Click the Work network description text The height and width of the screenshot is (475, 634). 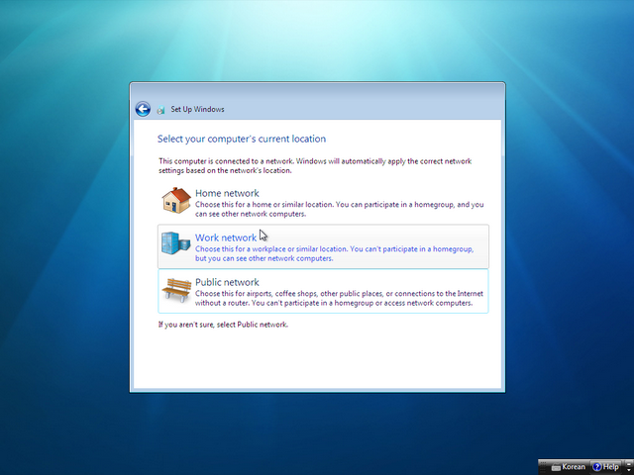335,253
